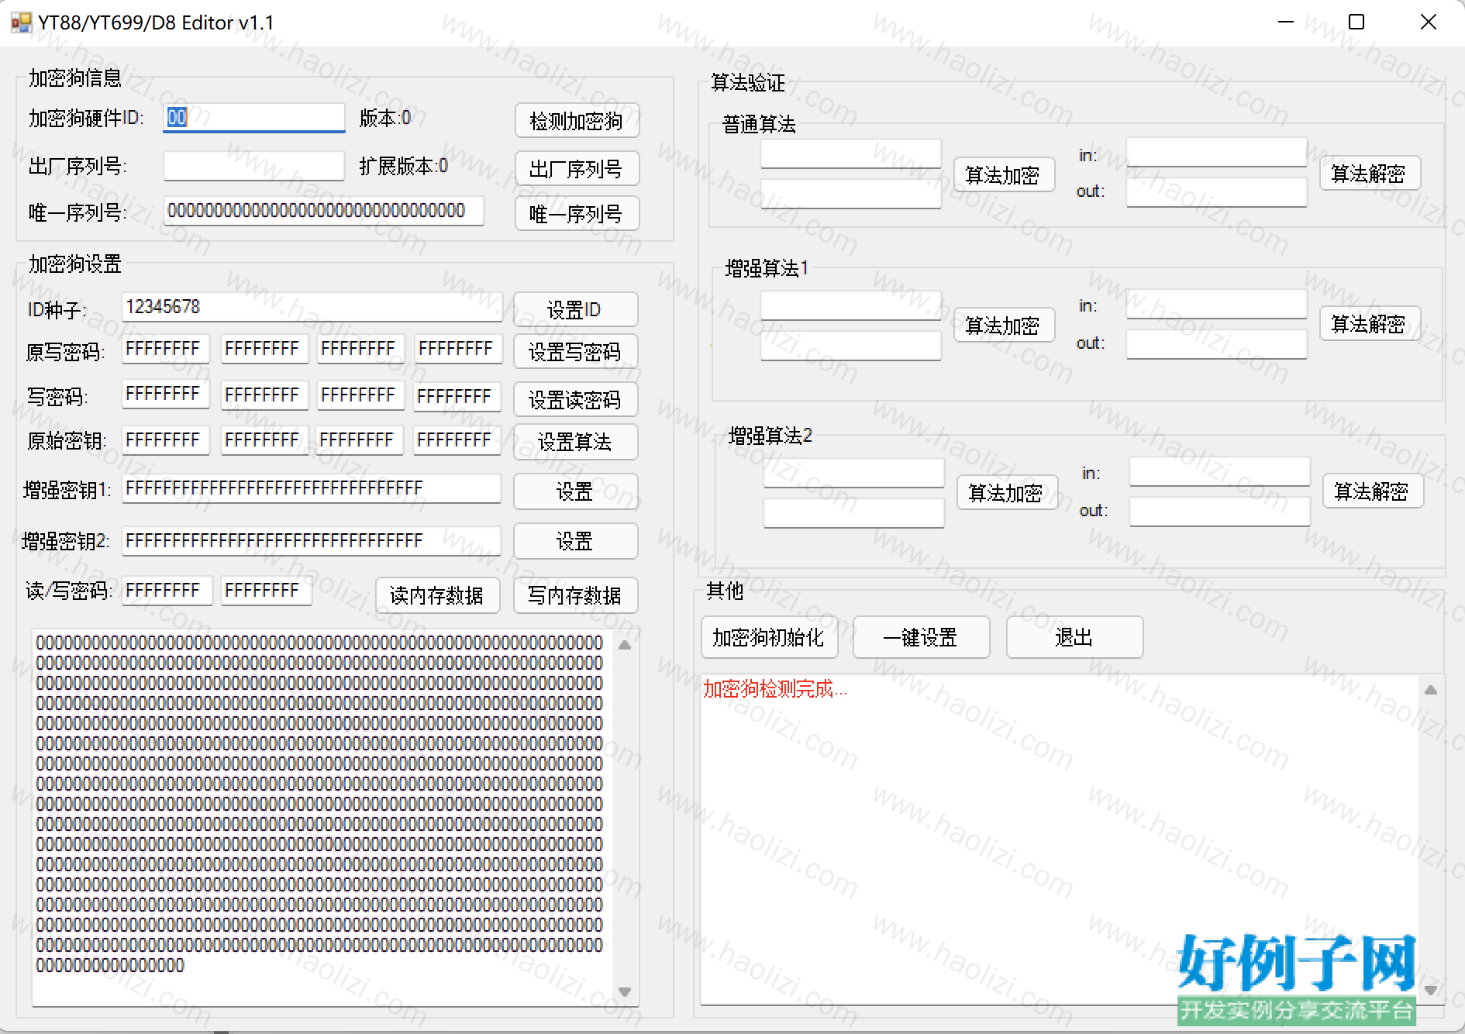
Task: Click the in field of 普通算法
Action: pos(1217,152)
